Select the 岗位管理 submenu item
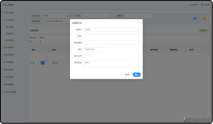The image size is (213, 124). [x=10, y=40]
